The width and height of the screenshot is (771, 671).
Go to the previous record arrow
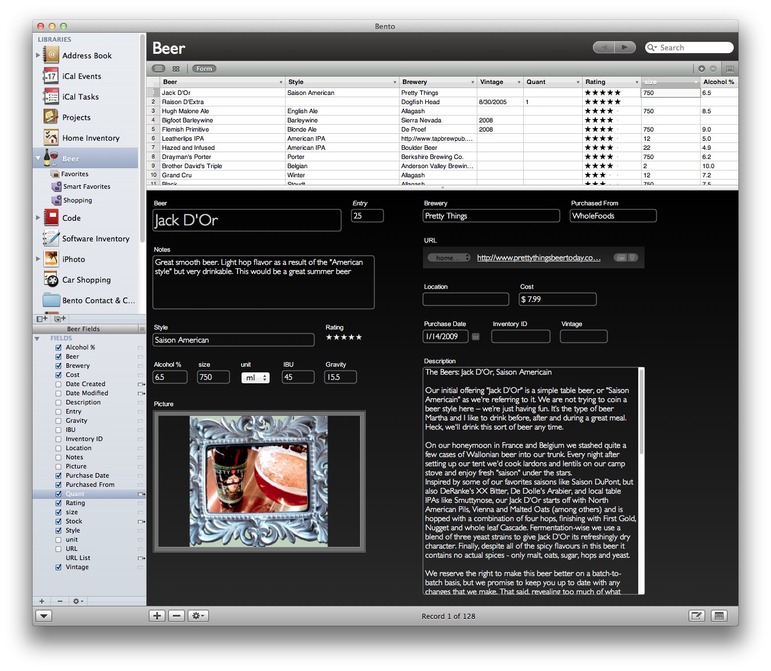click(x=604, y=47)
